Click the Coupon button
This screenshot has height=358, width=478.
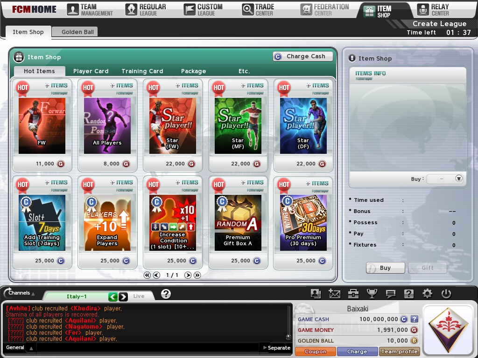click(315, 351)
